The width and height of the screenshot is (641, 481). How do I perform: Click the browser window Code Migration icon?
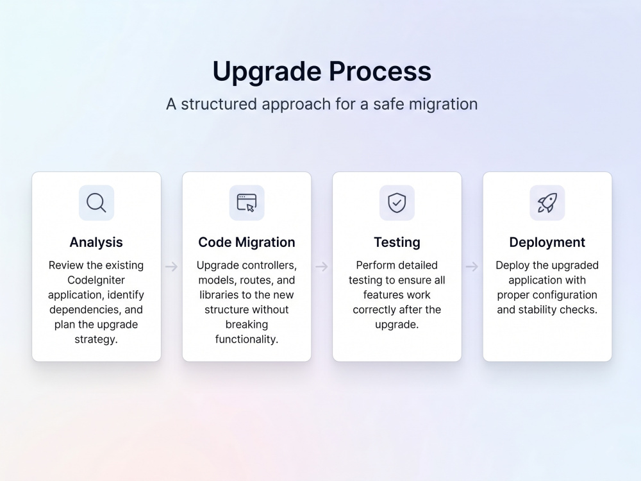click(x=247, y=203)
